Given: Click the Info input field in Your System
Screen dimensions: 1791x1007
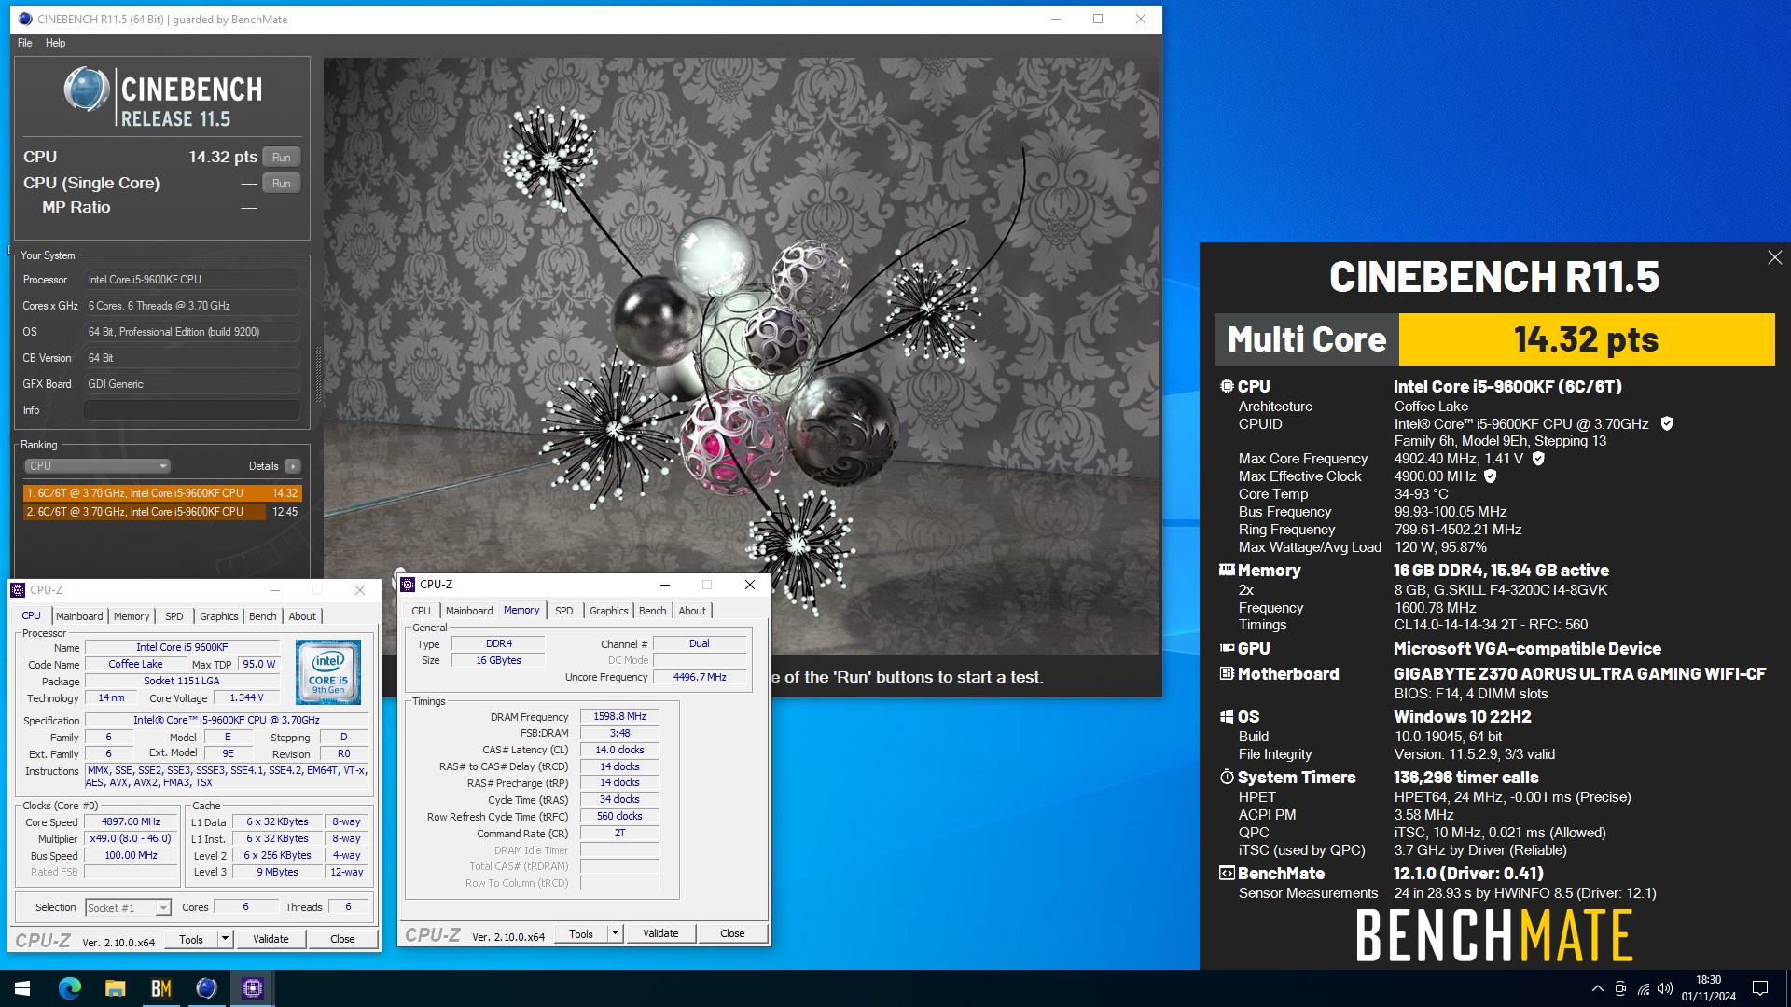Looking at the screenshot, I should click(x=192, y=410).
